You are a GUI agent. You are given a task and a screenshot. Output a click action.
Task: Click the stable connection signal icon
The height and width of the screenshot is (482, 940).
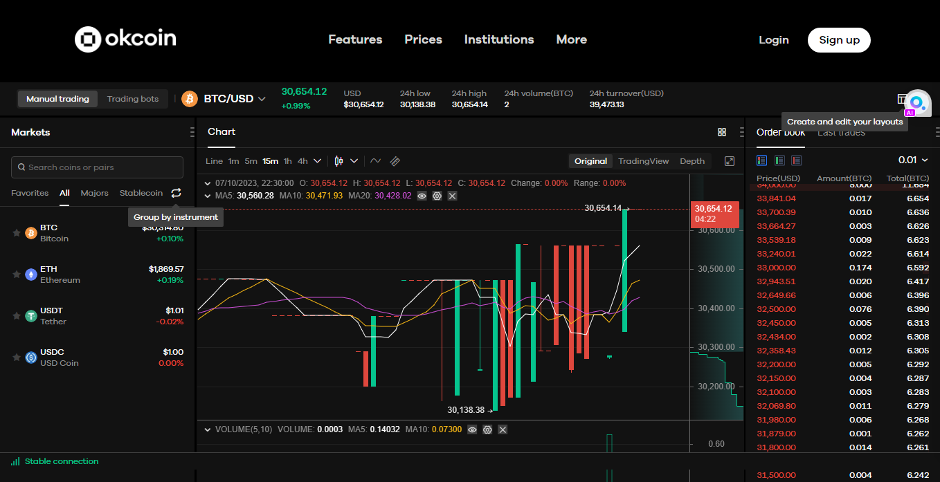point(15,462)
